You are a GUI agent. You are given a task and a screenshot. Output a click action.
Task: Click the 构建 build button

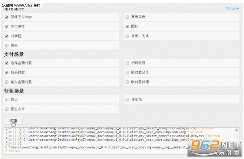[x=13, y=121]
